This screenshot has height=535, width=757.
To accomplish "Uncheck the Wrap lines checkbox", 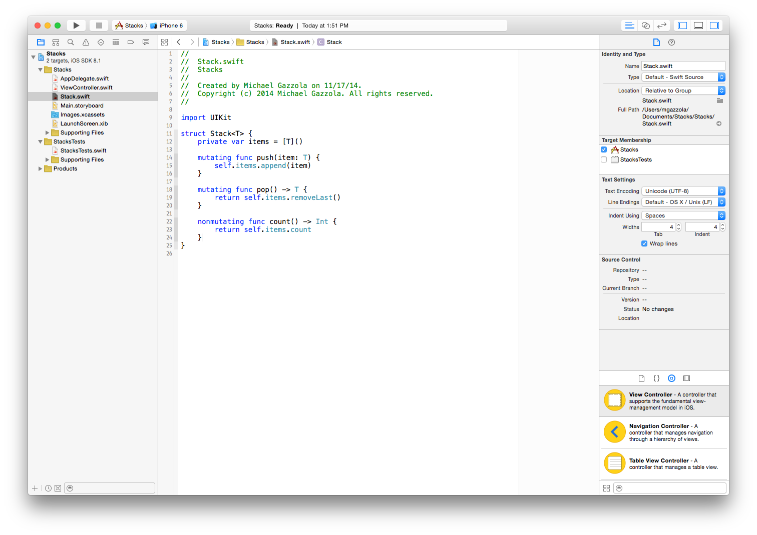I will tap(644, 243).
